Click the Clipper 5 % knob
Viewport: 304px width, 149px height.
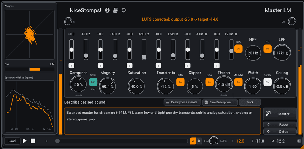click(195, 86)
